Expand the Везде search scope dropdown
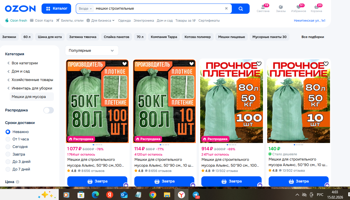Screen dimensions: 350x200 click(x=85, y=8)
